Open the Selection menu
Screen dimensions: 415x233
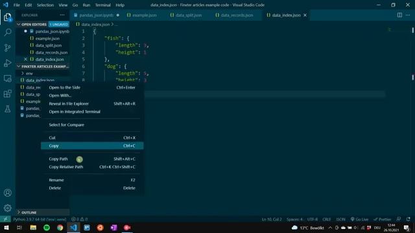[x=45, y=5]
